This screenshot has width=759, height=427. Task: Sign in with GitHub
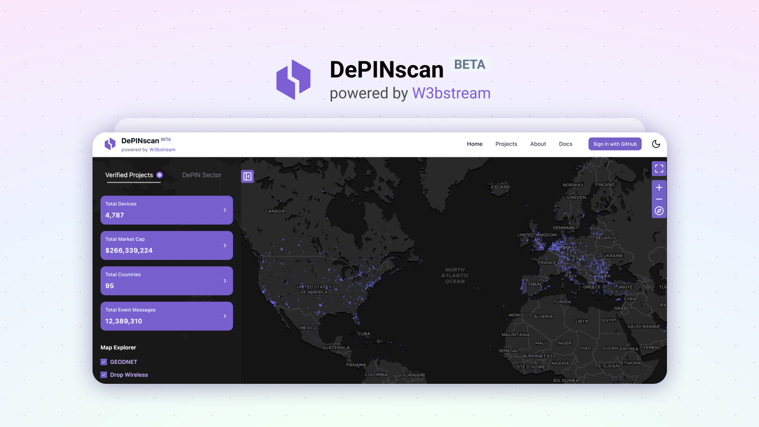pyautogui.click(x=615, y=144)
